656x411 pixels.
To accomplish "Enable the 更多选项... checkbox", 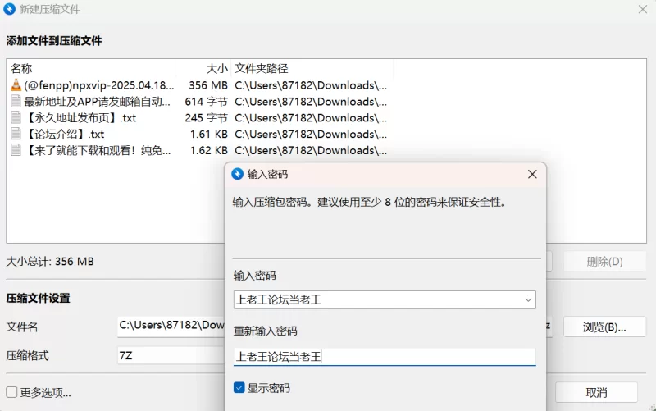I will [x=11, y=392].
